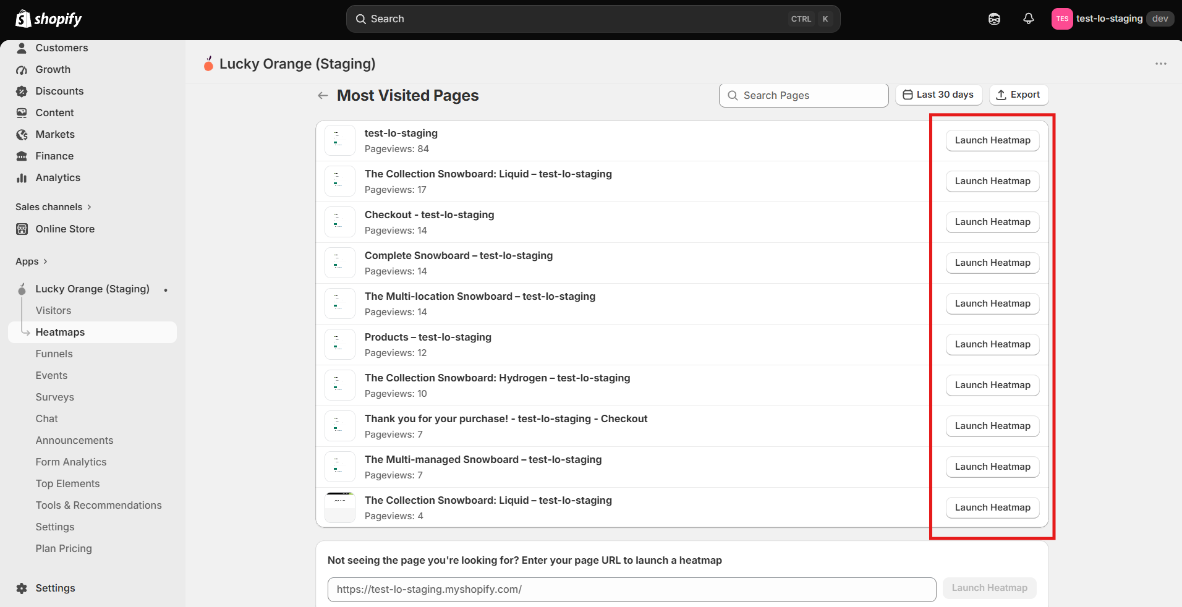Image resolution: width=1182 pixels, height=607 pixels.
Task: Open the app's three-dot more menu
Action: (x=1160, y=64)
